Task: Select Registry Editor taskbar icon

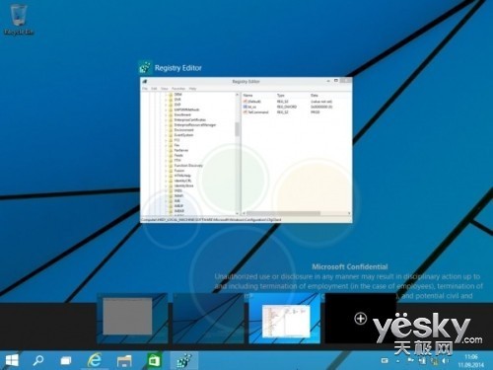Action: coord(184,361)
